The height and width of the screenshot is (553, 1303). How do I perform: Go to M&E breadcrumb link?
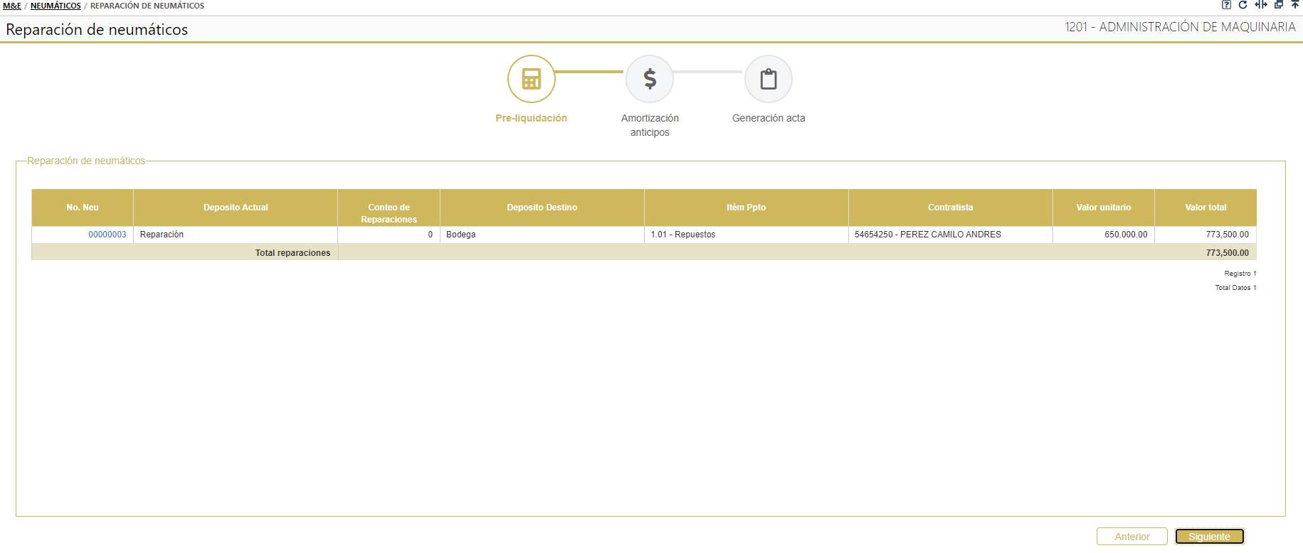(x=12, y=6)
